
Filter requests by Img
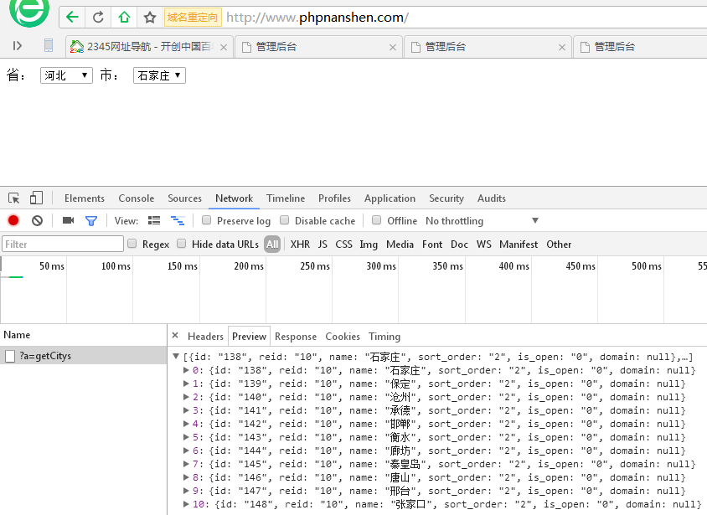point(369,245)
